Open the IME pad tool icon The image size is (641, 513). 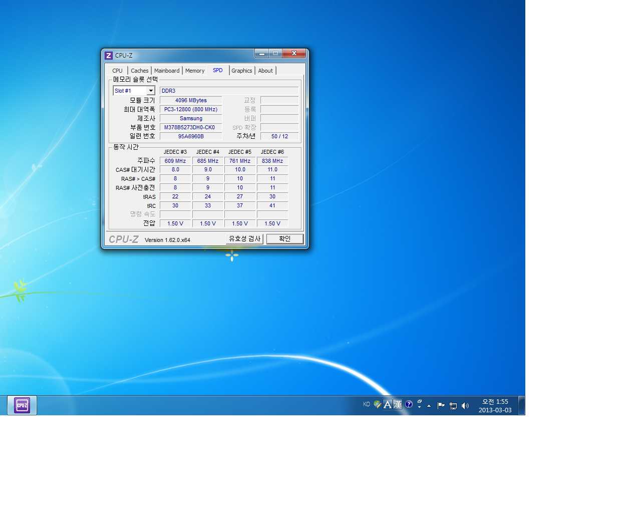click(378, 404)
